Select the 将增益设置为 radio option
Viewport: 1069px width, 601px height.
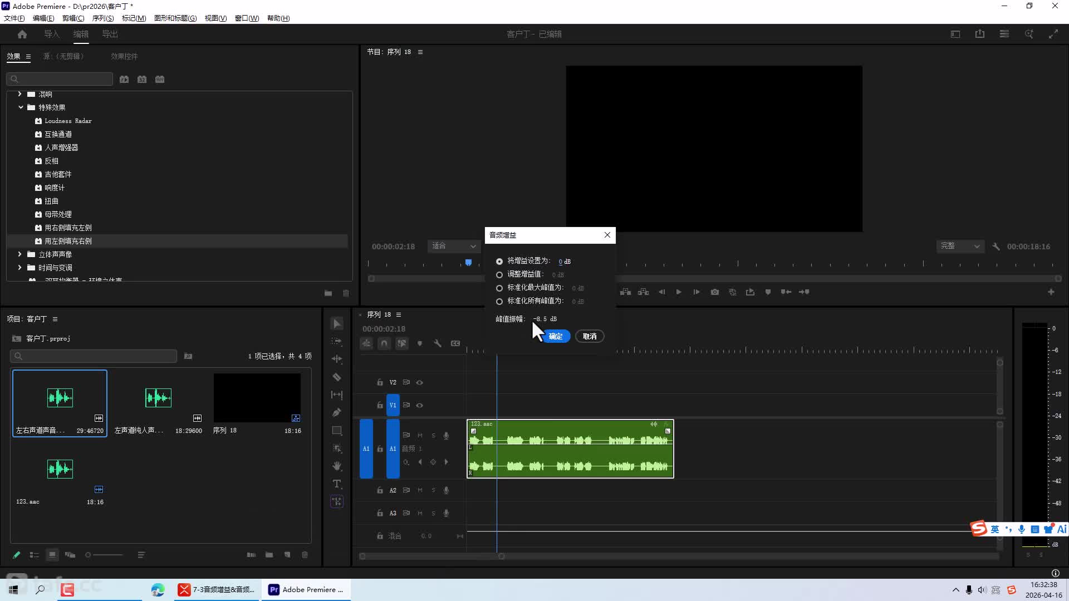coord(499,261)
